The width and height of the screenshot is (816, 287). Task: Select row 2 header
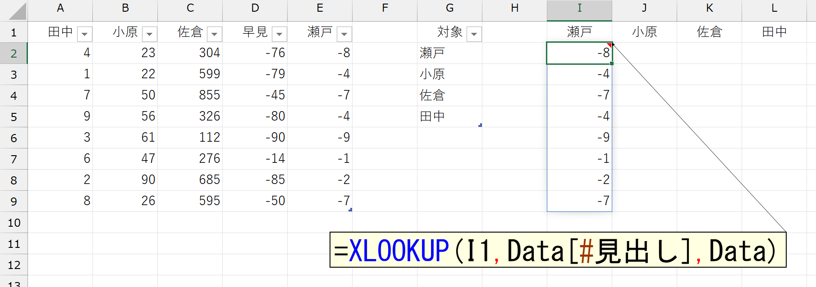coord(14,53)
